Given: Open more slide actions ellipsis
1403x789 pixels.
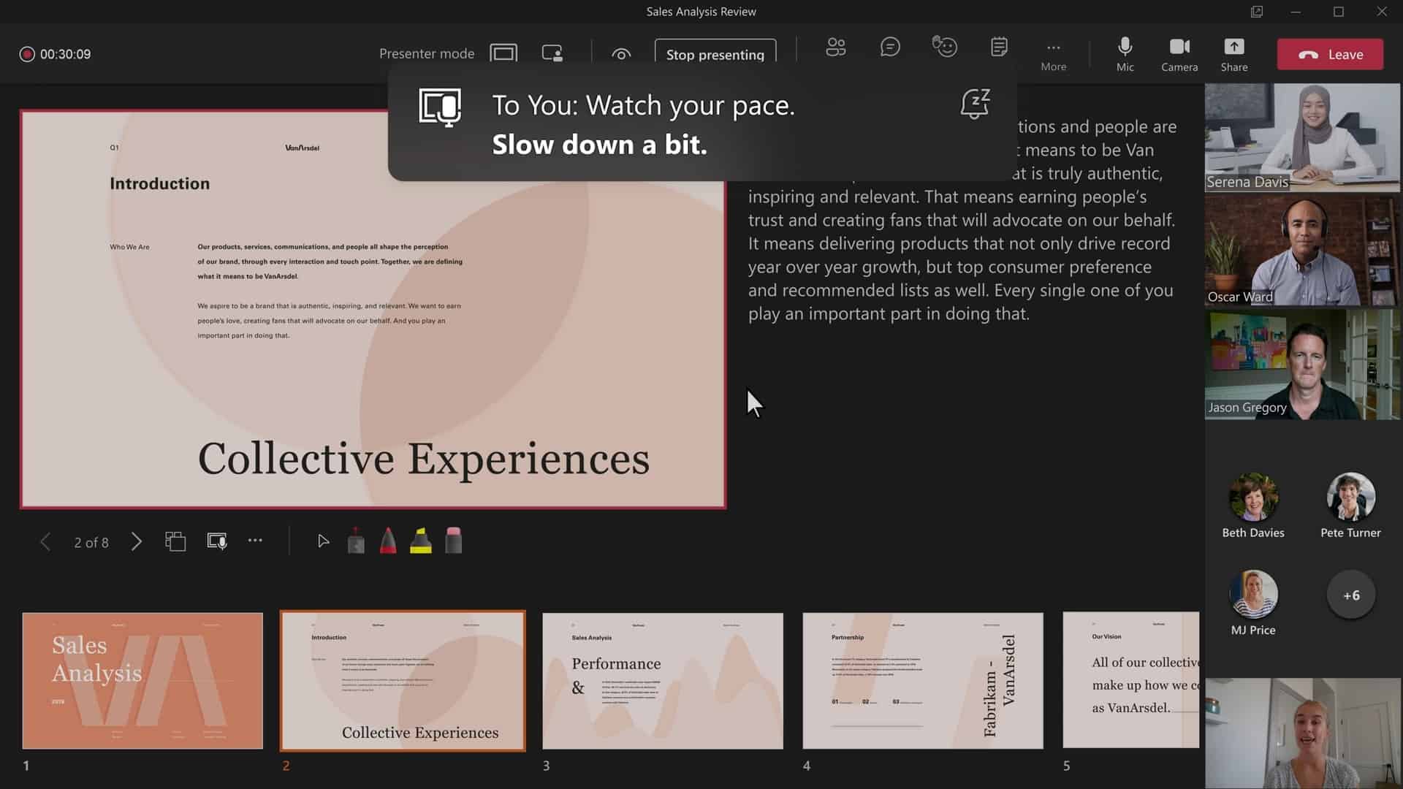Looking at the screenshot, I should [x=255, y=541].
